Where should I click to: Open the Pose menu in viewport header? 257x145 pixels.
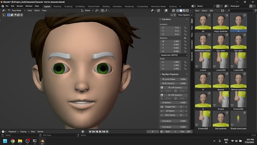coord(44,11)
